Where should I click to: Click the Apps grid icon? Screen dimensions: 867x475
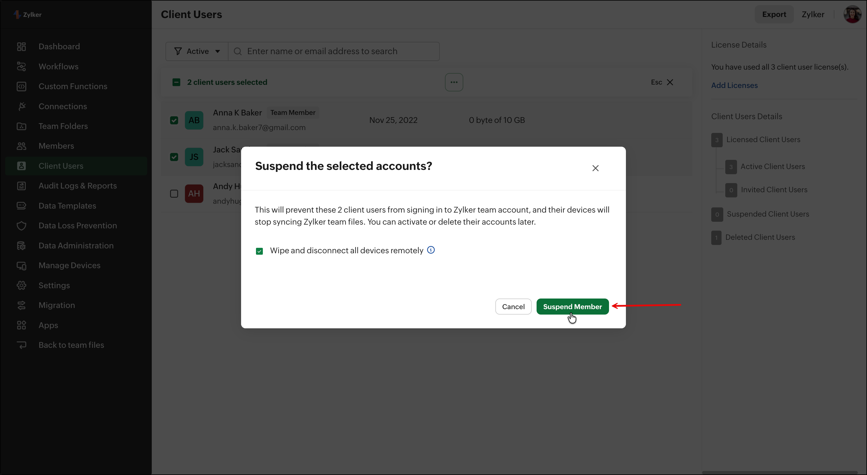(x=21, y=325)
